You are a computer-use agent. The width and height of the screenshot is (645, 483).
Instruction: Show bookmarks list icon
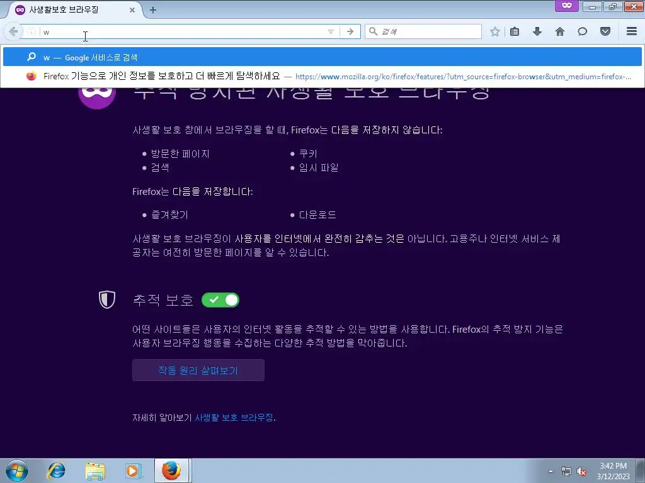[515, 31]
